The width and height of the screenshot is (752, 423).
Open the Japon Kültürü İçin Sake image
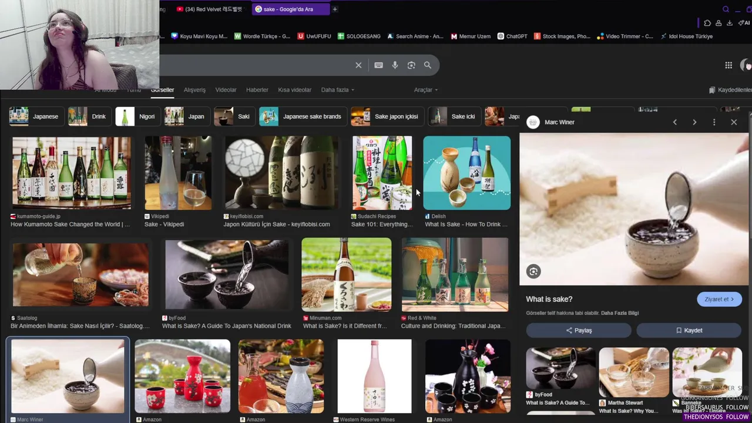point(281,173)
